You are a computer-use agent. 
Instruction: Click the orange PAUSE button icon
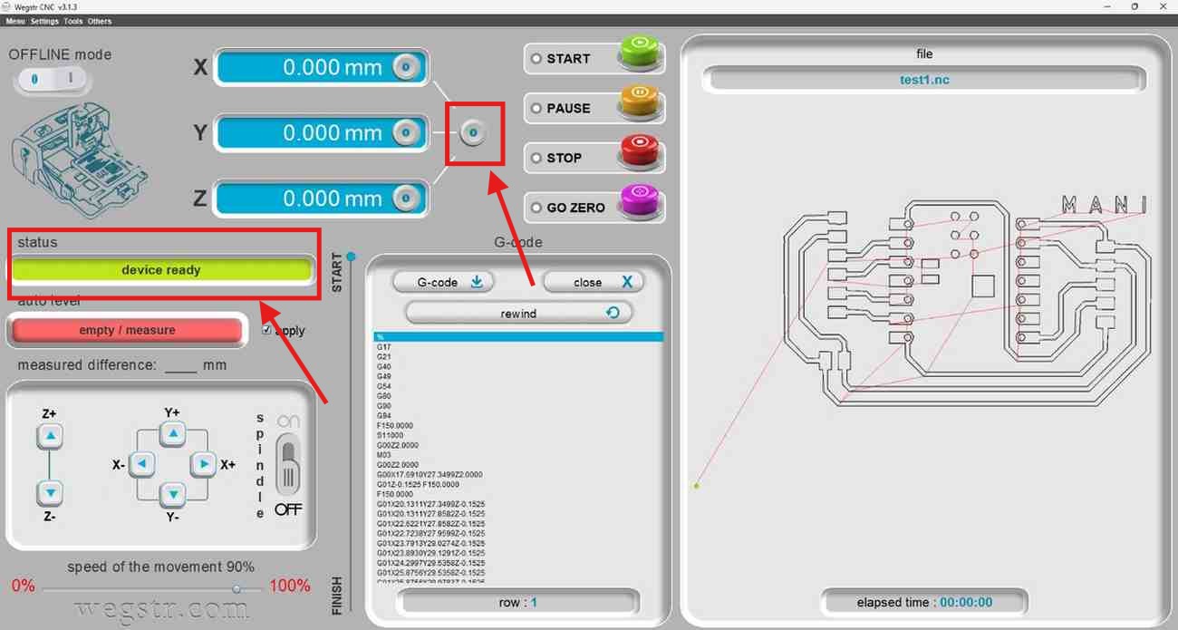[x=641, y=104]
